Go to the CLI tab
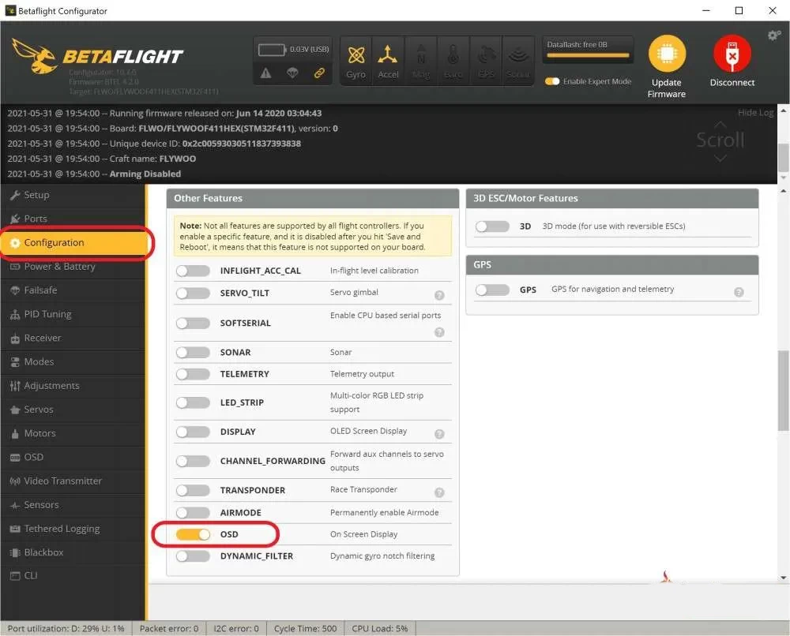Image resolution: width=790 pixels, height=636 pixels. click(x=31, y=575)
